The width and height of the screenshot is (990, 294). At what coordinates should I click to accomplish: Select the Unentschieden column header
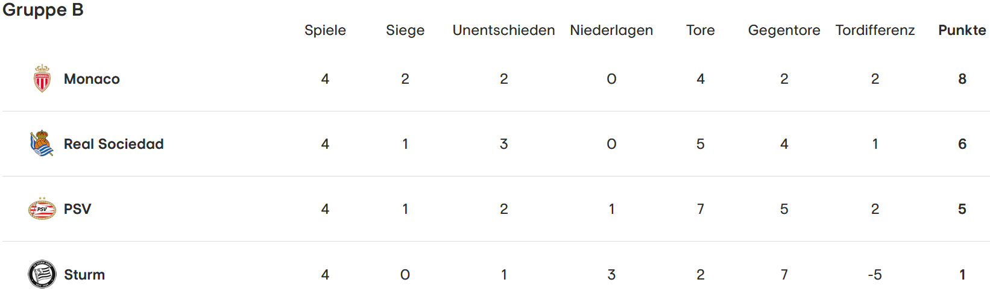tap(504, 30)
